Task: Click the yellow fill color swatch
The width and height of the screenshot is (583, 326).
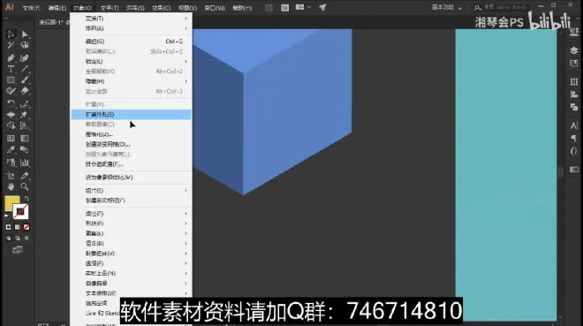Action: tap(11, 203)
